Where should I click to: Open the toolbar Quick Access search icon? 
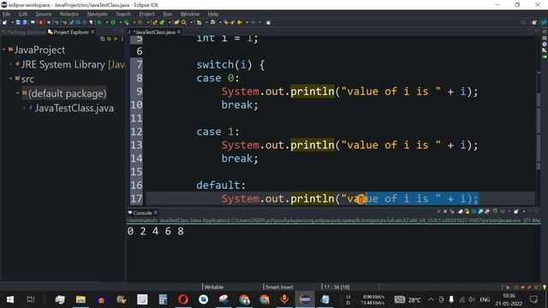(523, 22)
